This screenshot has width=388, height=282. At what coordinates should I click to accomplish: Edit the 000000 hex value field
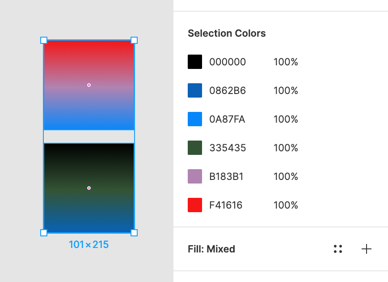228,62
